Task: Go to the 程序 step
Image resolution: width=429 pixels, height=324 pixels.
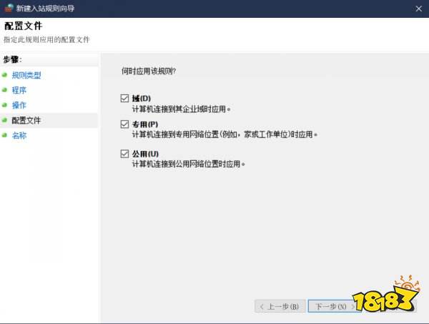Action: [19, 90]
